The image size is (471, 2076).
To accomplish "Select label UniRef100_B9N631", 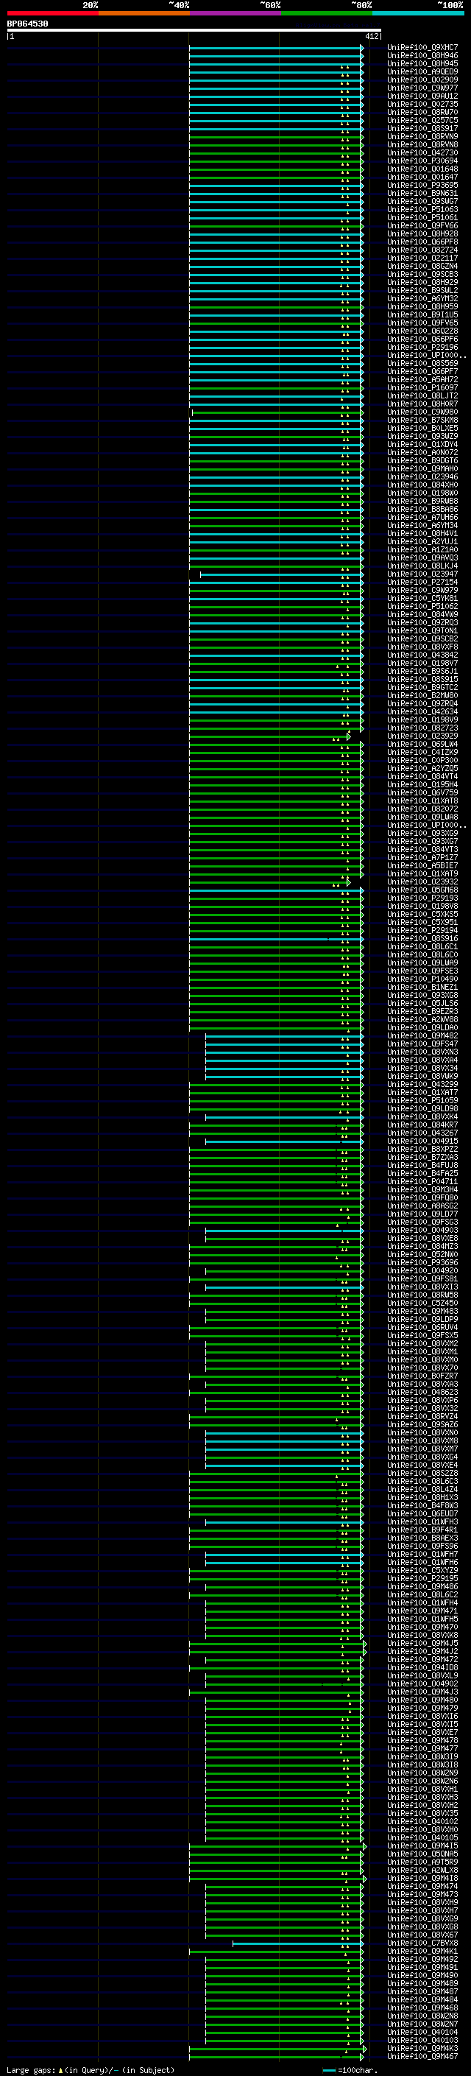I will [422, 194].
